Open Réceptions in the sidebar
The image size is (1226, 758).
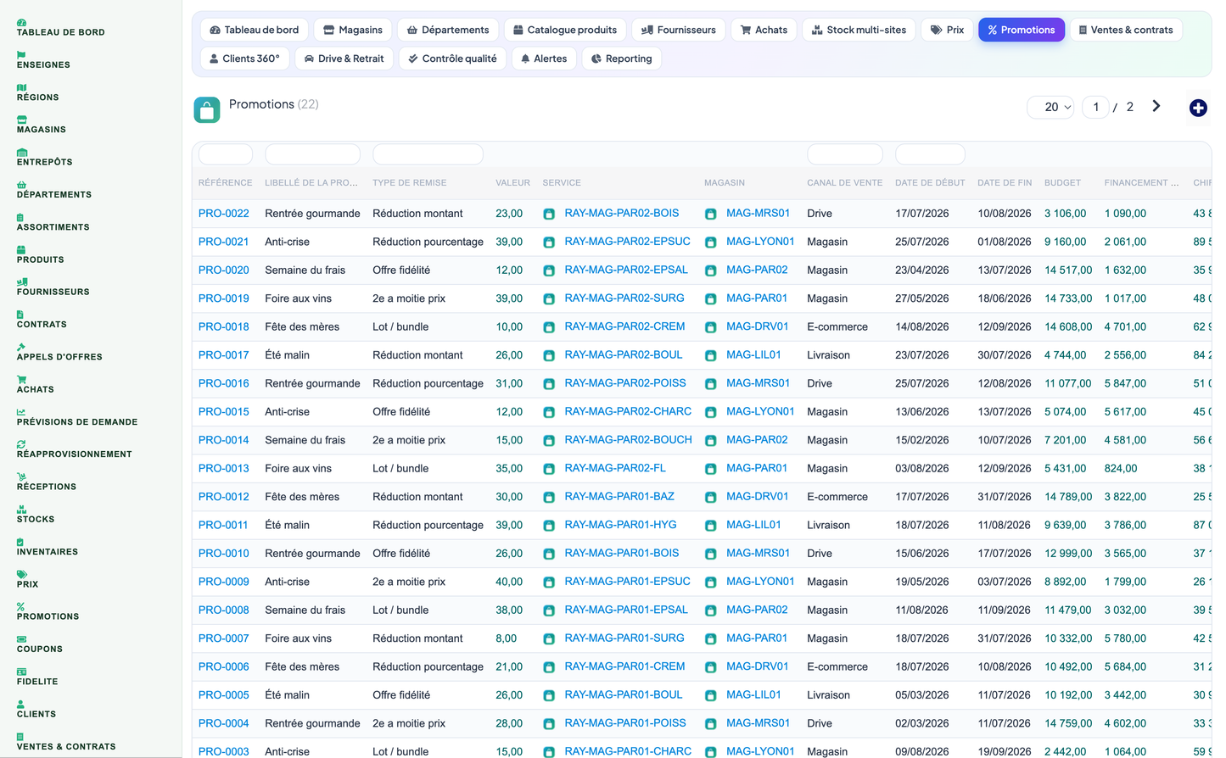pyautogui.click(x=47, y=482)
